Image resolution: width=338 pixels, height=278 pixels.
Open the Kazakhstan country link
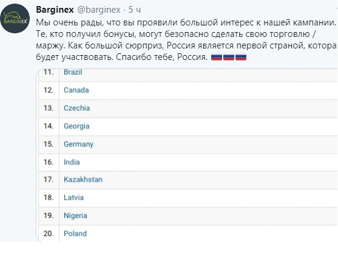pos(83,179)
